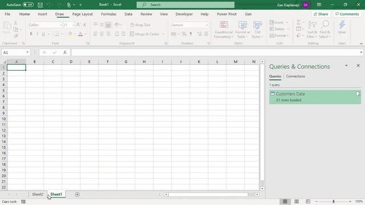The image size is (365, 205).
Task: Click the Share button
Action: tap(321, 14)
